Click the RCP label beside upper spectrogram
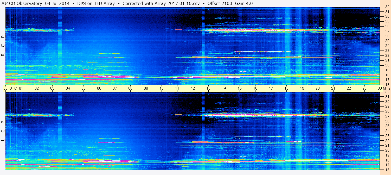The image size is (391, 175). point(3,46)
